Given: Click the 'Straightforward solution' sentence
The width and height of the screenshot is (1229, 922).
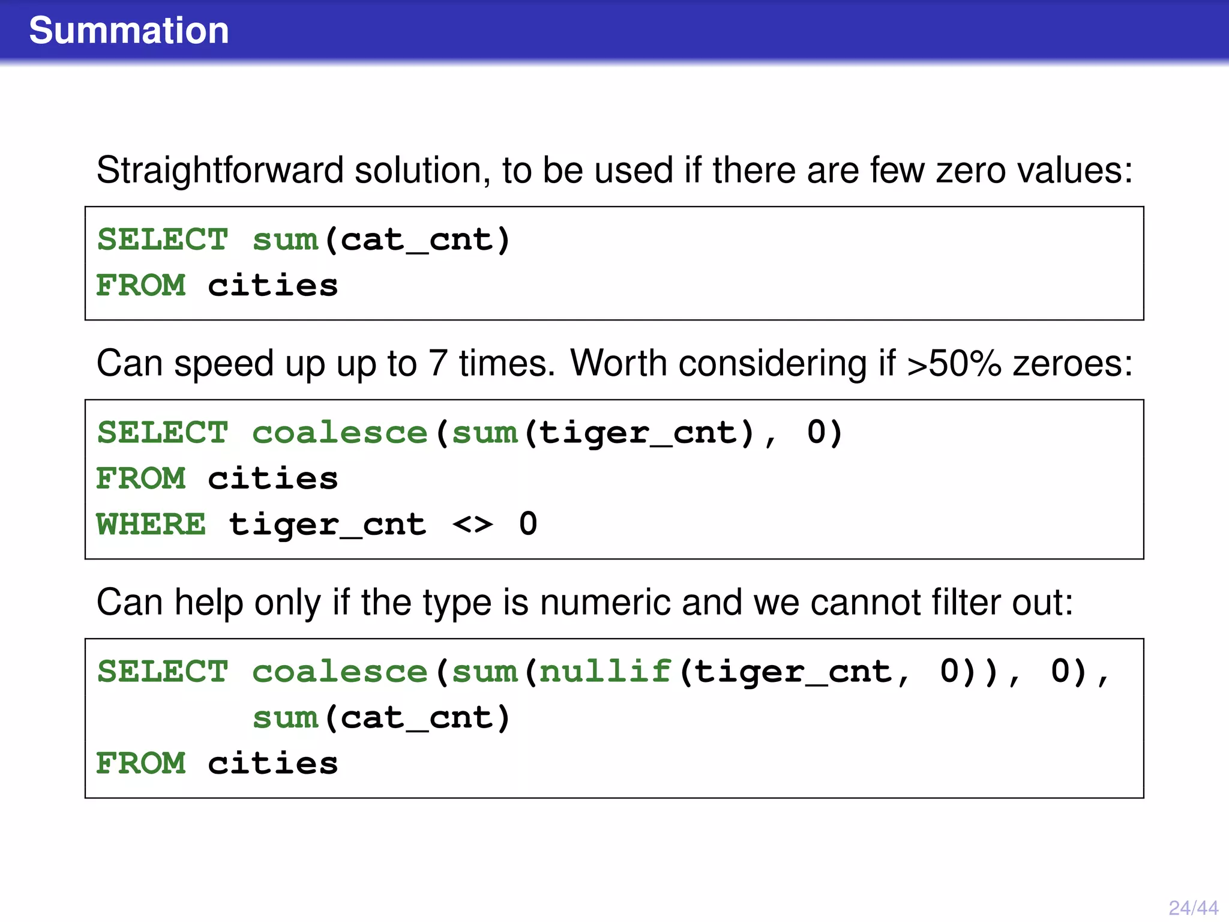Looking at the screenshot, I should (x=614, y=170).
